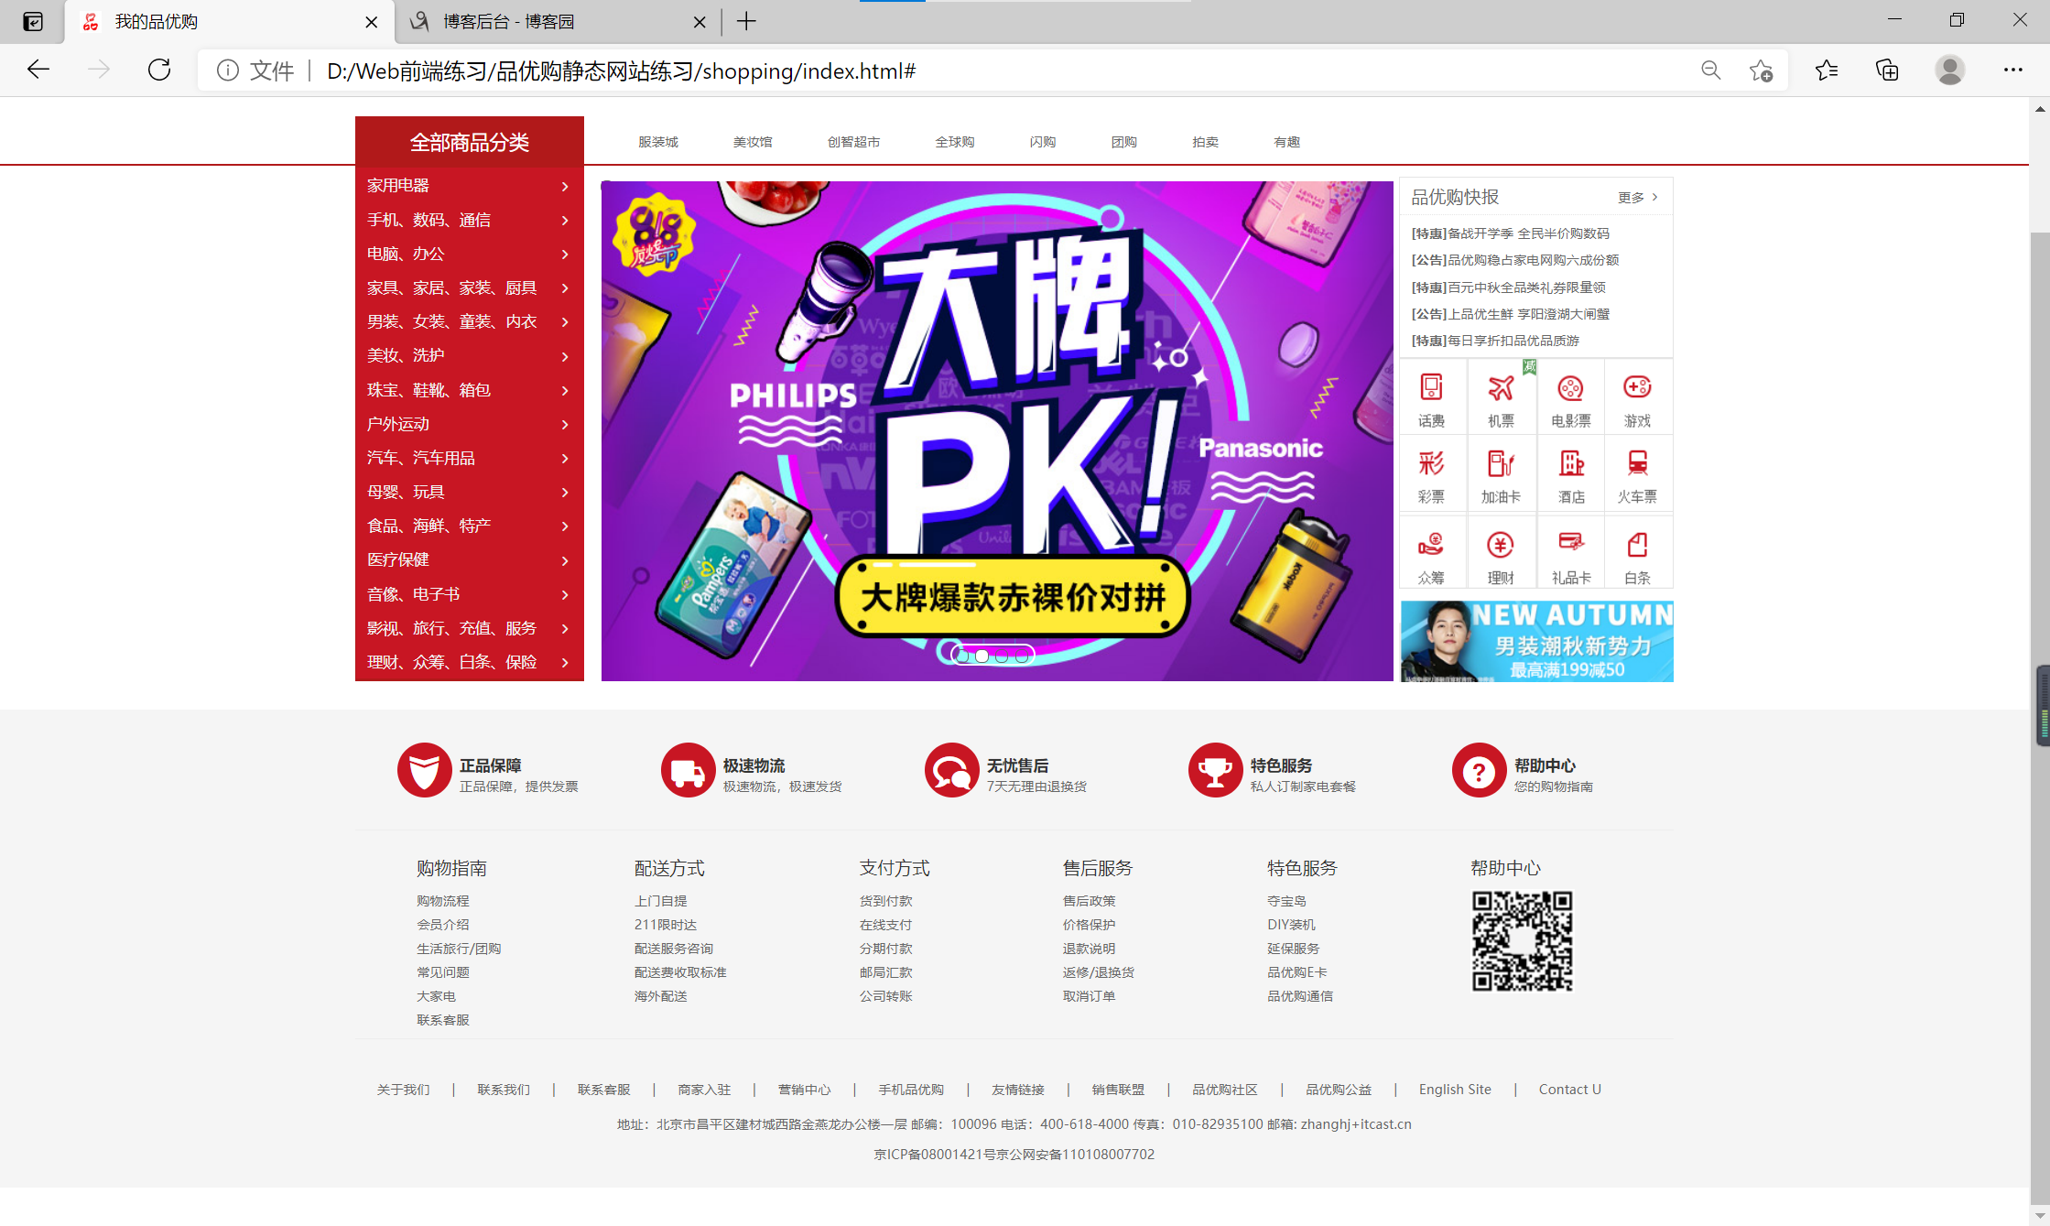This screenshot has width=2050, height=1226.
Task: Open the 火车票 train ticket icon
Action: [x=1637, y=464]
